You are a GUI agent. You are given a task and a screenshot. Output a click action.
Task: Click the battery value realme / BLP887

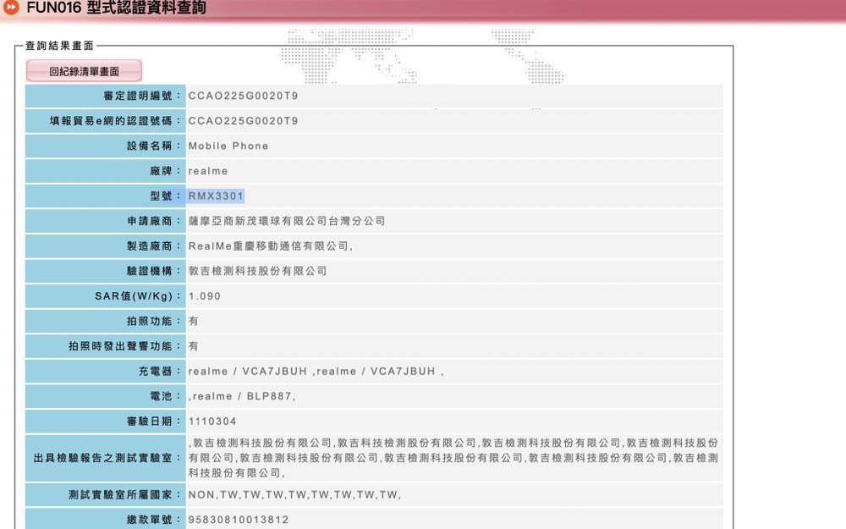[x=243, y=396]
